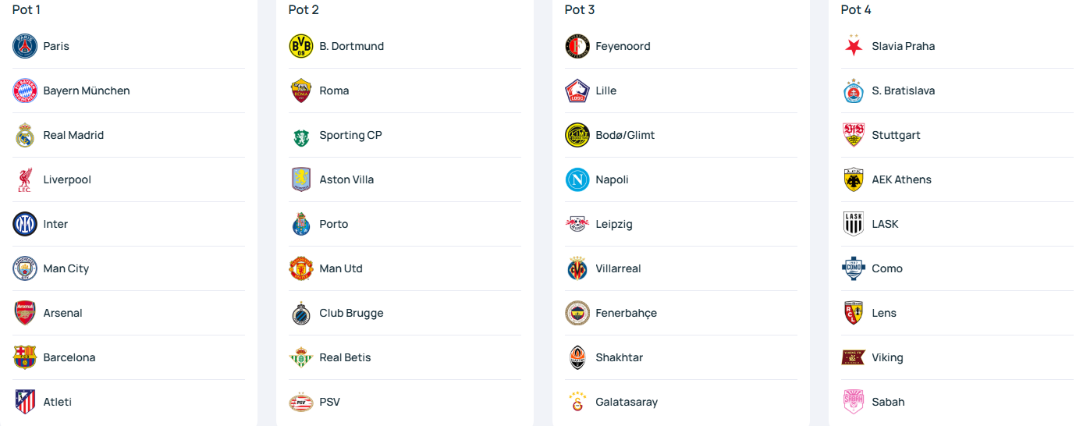Open the Real Madrid team link
Screen dimensions: 1076x426
click(129, 135)
